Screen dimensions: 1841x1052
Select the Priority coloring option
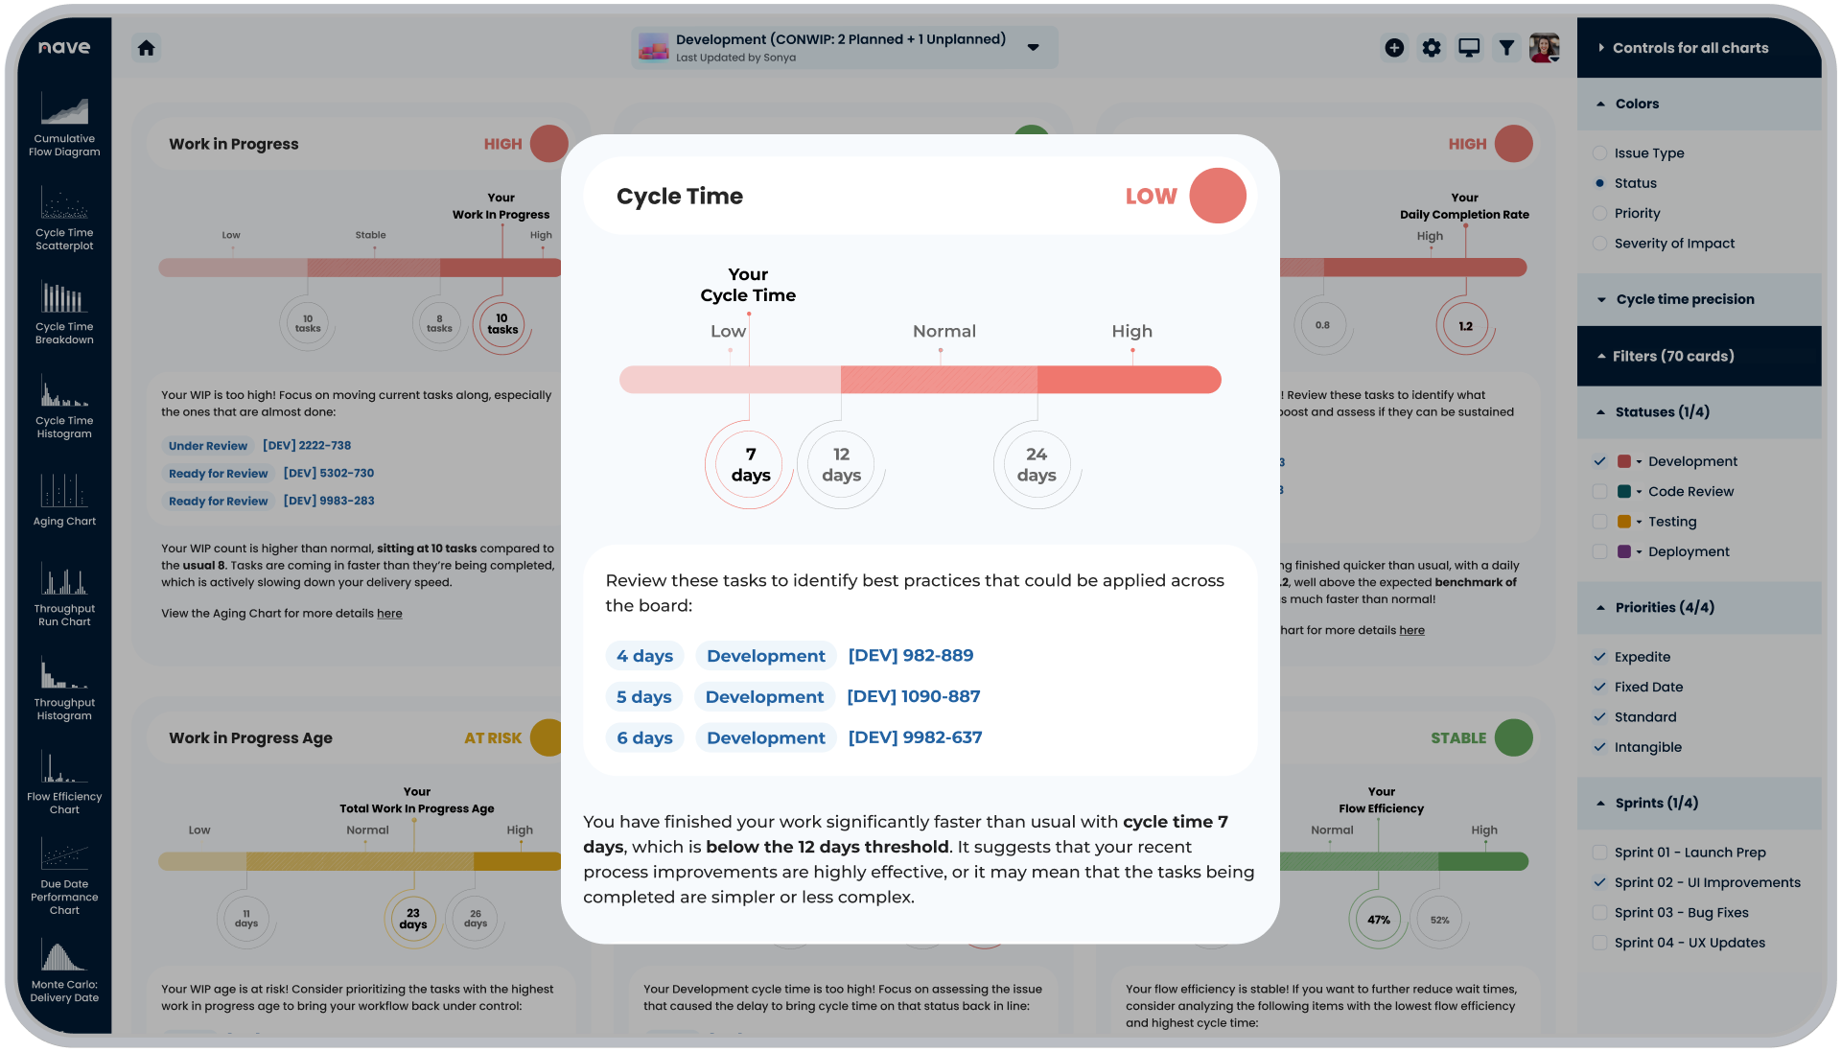pos(1599,213)
